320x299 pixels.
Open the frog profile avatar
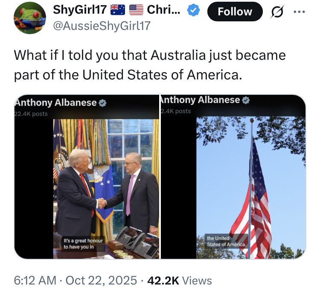coord(30,18)
